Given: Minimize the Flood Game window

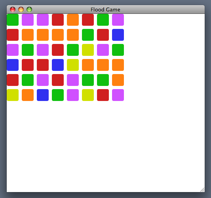Looking at the screenshot, I should [21, 10].
